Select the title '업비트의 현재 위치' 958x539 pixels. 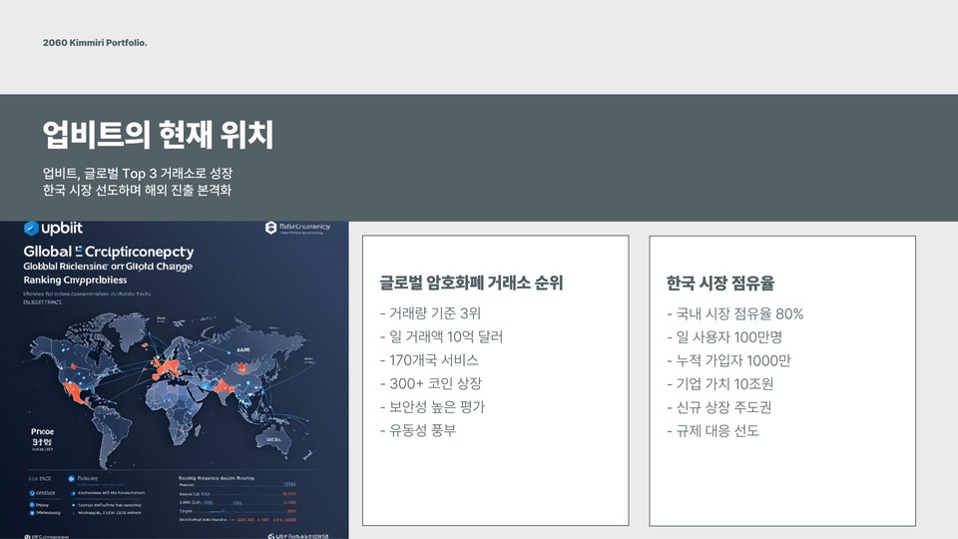(x=159, y=135)
